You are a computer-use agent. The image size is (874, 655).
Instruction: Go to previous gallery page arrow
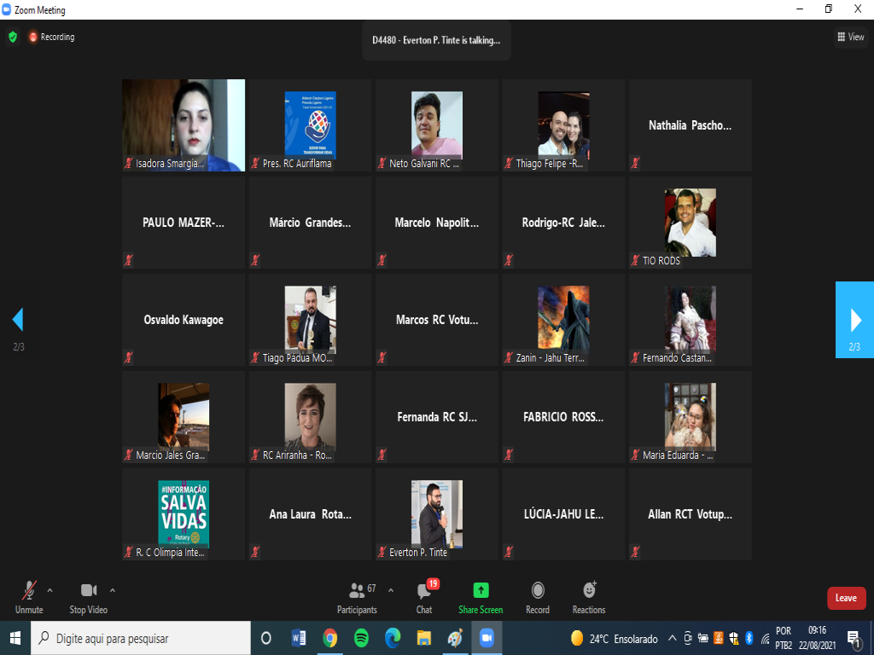pyautogui.click(x=18, y=320)
